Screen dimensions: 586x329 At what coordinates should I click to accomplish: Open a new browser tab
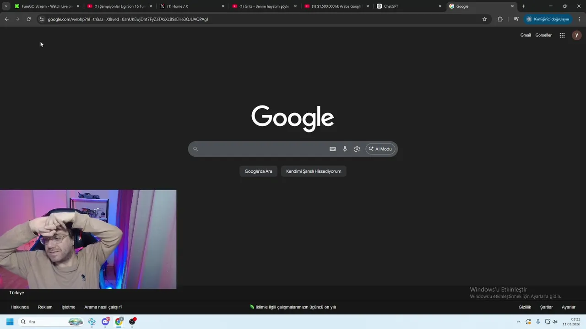(x=523, y=6)
